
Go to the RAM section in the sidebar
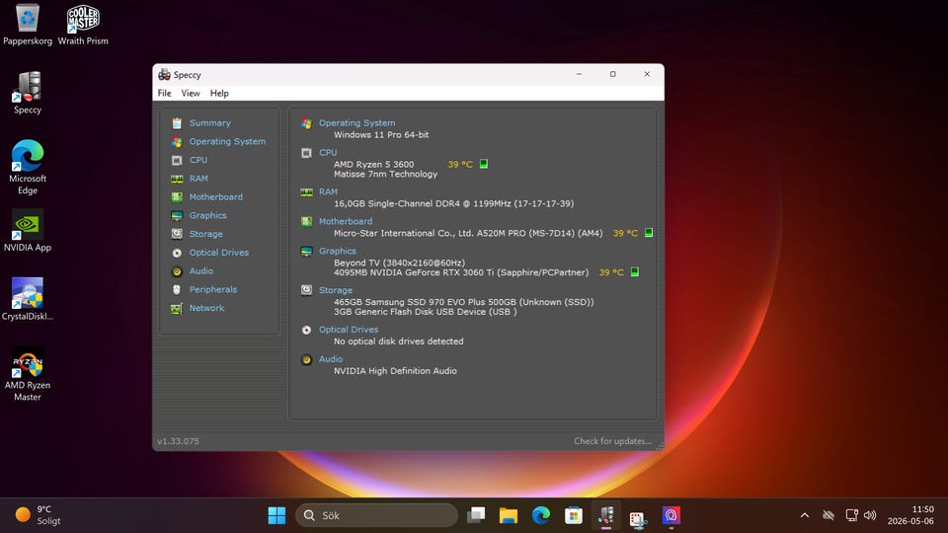pos(198,179)
